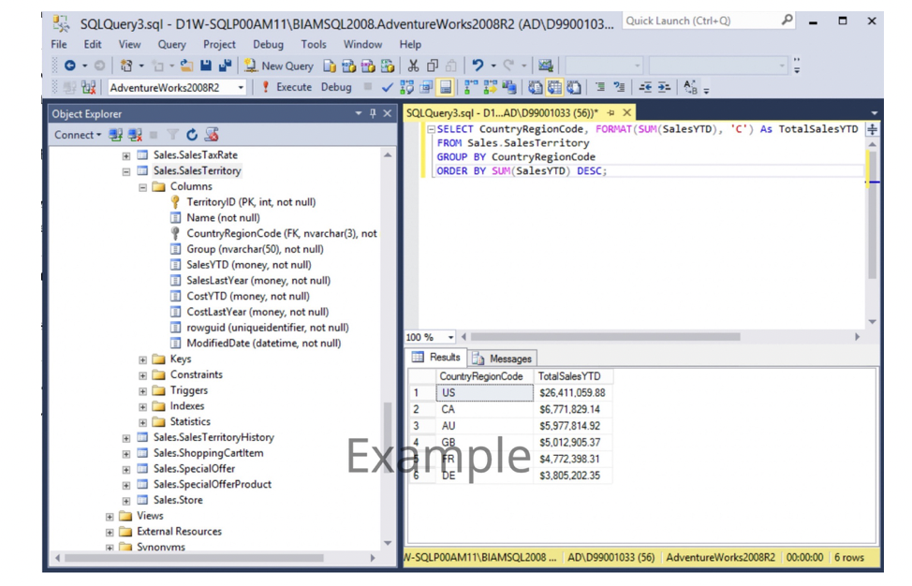
Task: Click the Execute button
Action: 287,87
